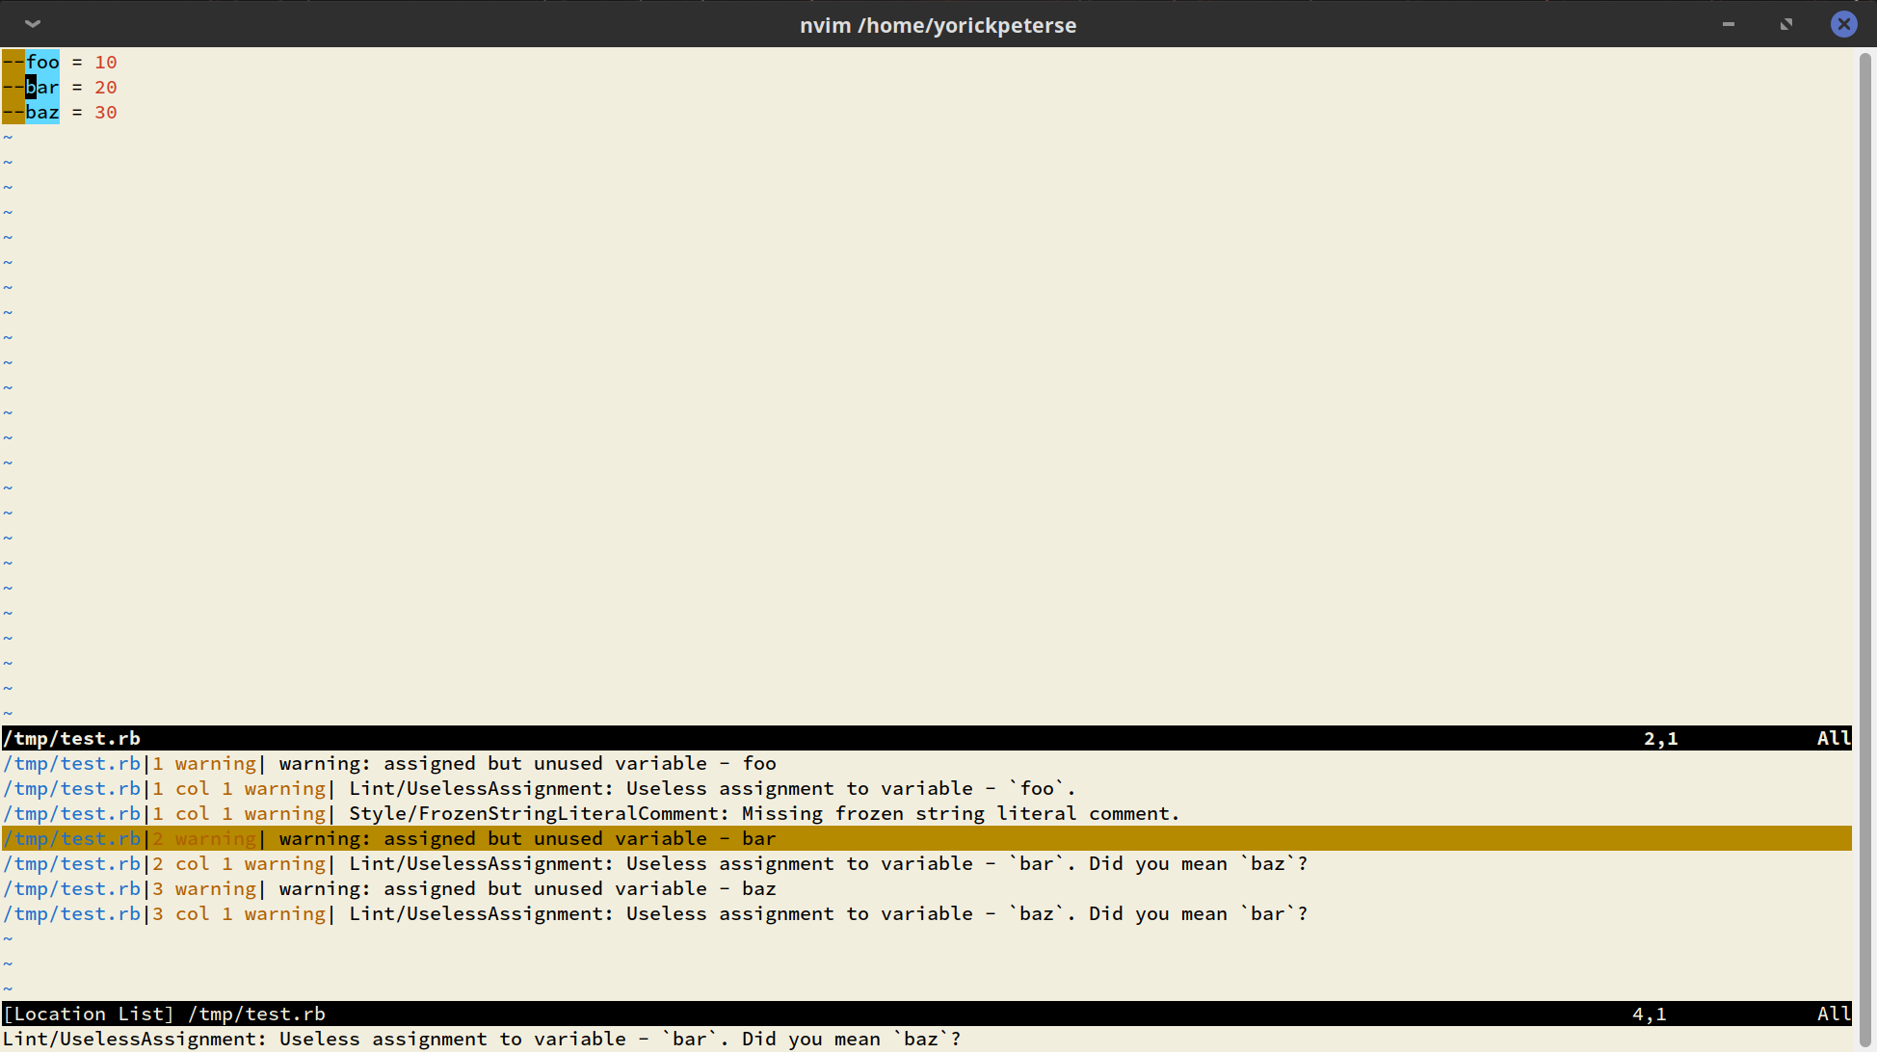Click the [Location List] status bar
The image size is (1877, 1054).
88,1014
